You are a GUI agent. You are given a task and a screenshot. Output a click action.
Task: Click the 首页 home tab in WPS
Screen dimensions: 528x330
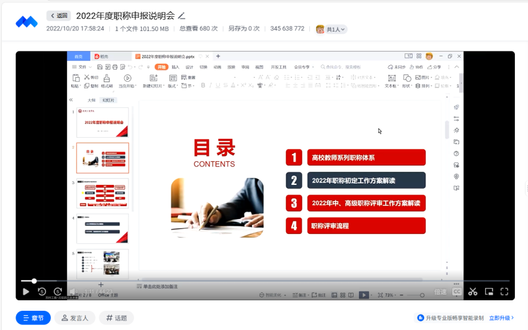pos(78,56)
